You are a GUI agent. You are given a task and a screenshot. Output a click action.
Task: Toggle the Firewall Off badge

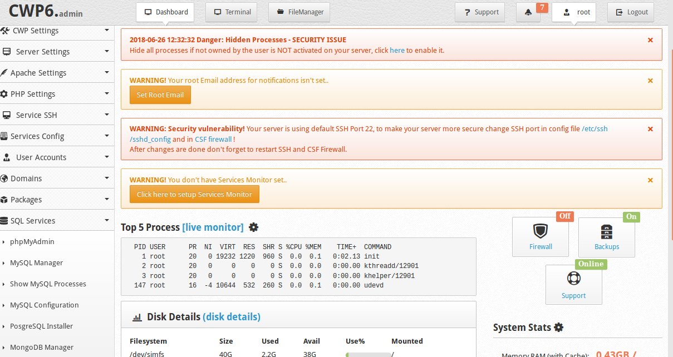[564, 216]
